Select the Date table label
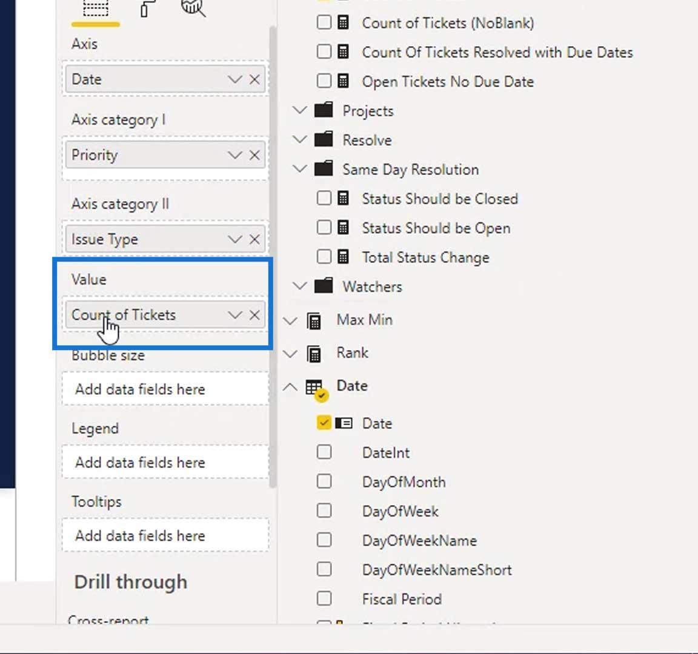Viewport: 698px width, 654px height. 352,385
